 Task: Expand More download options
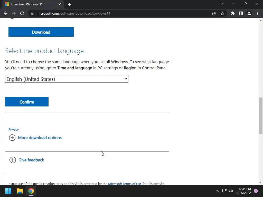click(35, 138)
